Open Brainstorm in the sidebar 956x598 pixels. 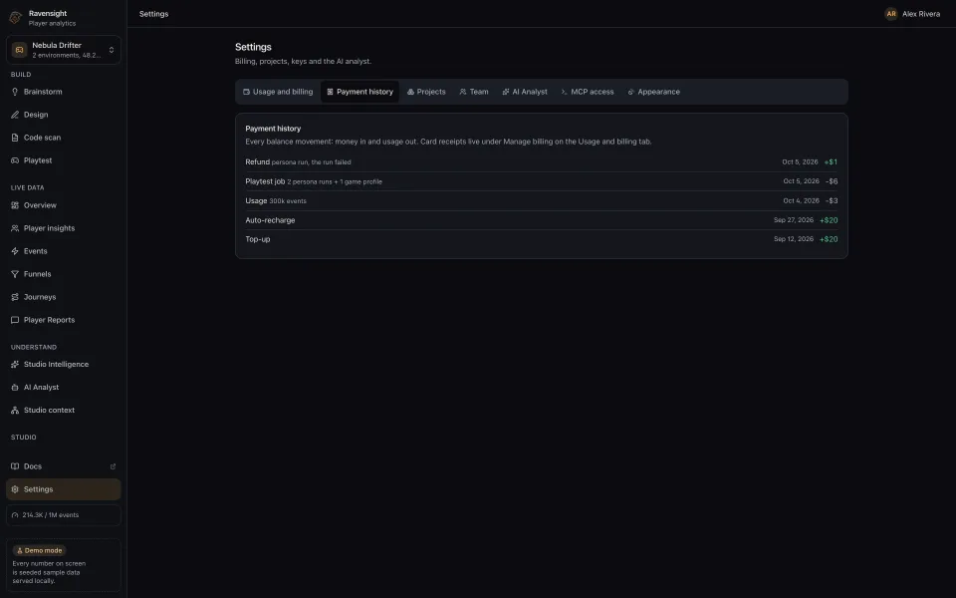pos(64,92)
